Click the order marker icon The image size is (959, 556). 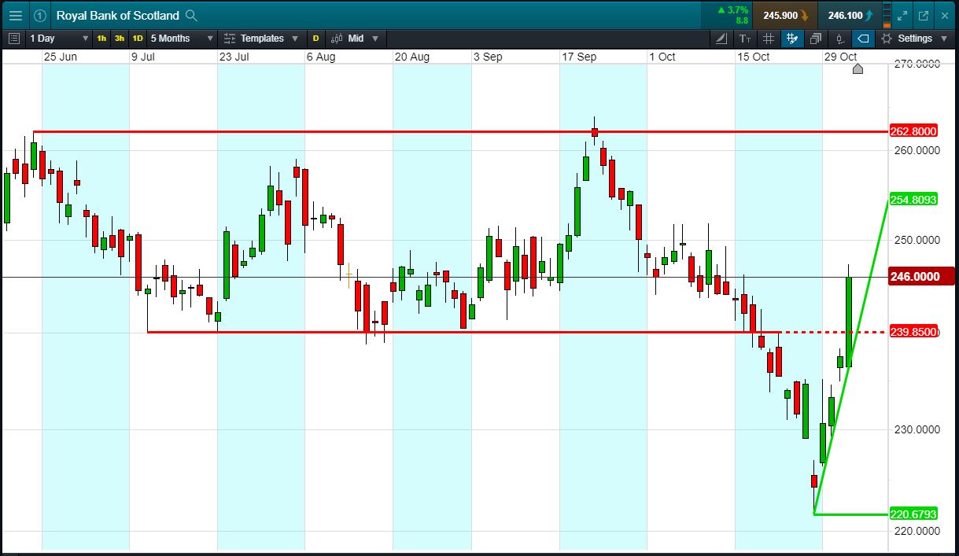tap(839, 38)
